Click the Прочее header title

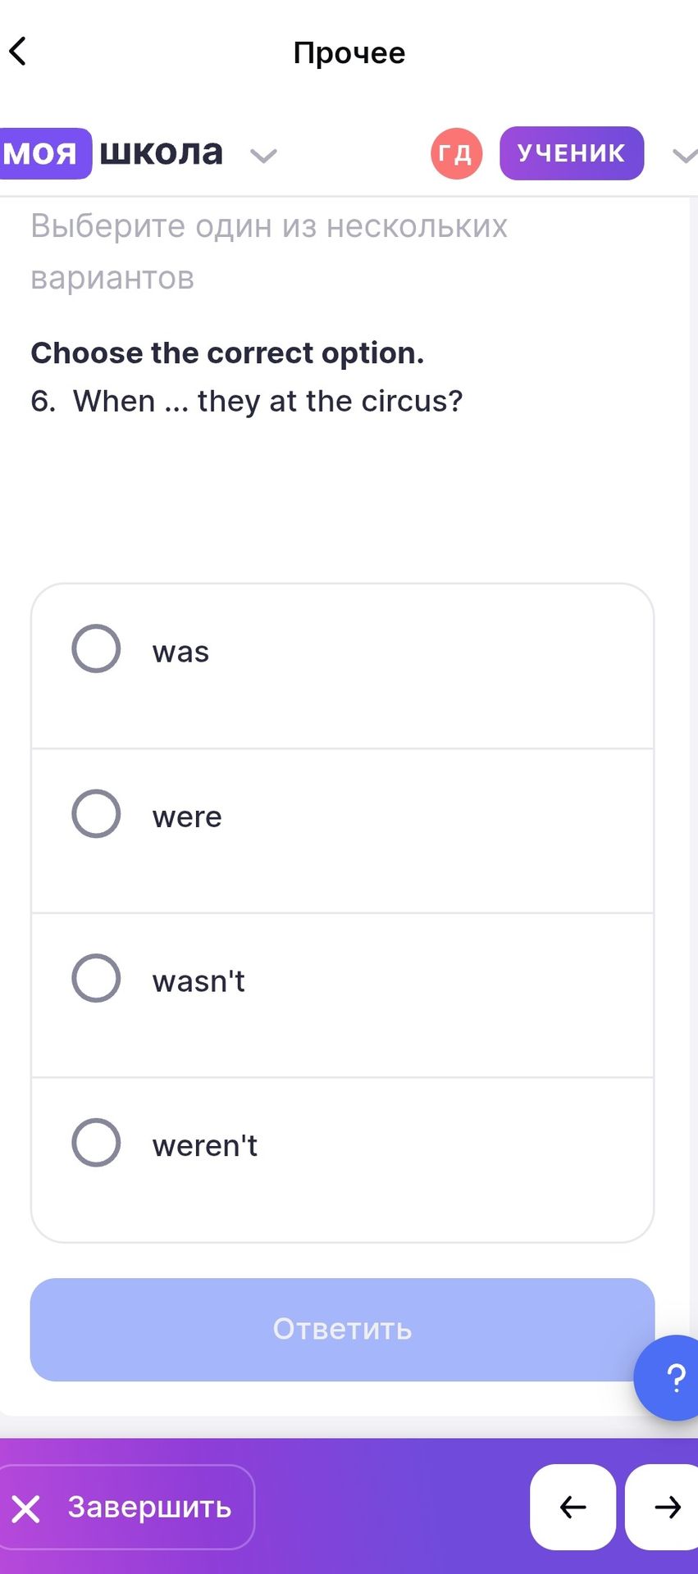coord(349,52)
